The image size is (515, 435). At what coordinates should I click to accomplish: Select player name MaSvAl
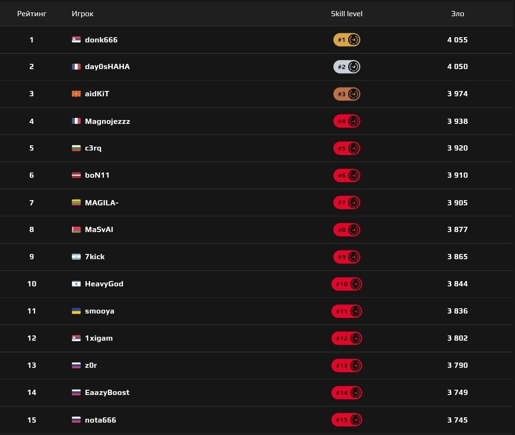tap(99, 230)
